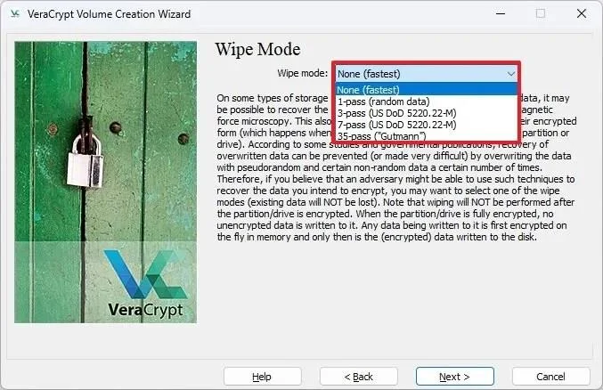This screenshot has height=390, width=603.
Task: Open the Wipe mode dropdown arrow
Action: [510, 74]
